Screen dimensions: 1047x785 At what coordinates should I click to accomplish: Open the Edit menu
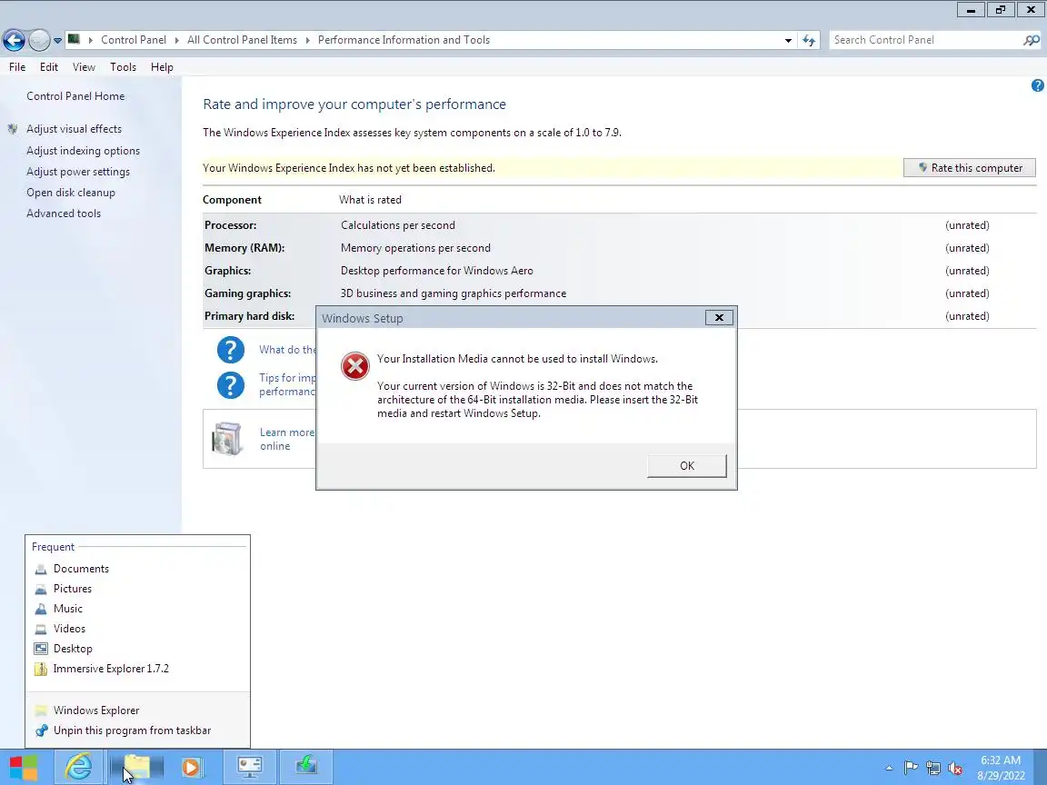click(49, 66)
